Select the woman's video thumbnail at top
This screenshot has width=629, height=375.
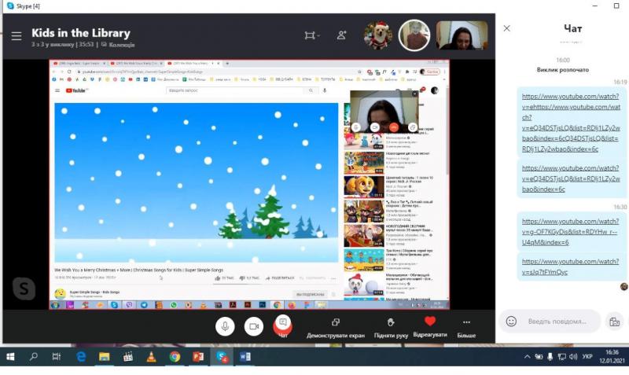[x=462, y=35]
